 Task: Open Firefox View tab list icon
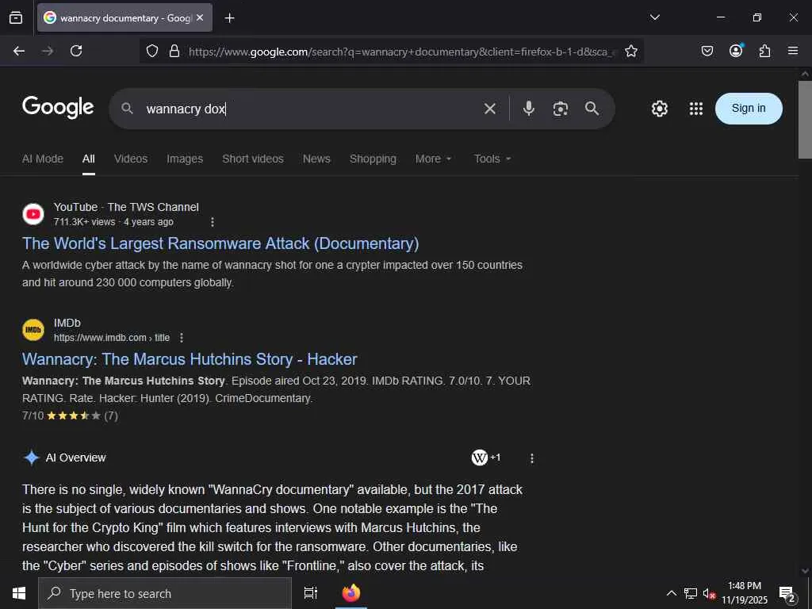(x=16, y=17)
